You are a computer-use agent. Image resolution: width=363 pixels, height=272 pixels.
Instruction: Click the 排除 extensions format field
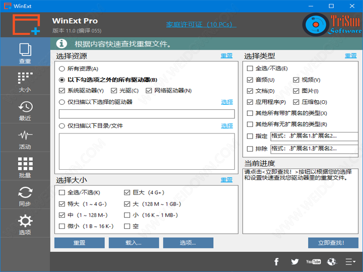[x=314, y=149]
